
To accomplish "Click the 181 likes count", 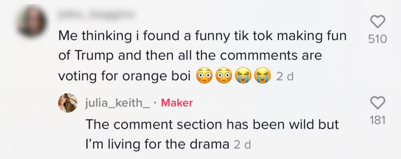I will click(x=378, y=120).
